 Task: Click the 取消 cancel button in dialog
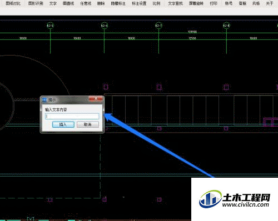click(88, 124)
